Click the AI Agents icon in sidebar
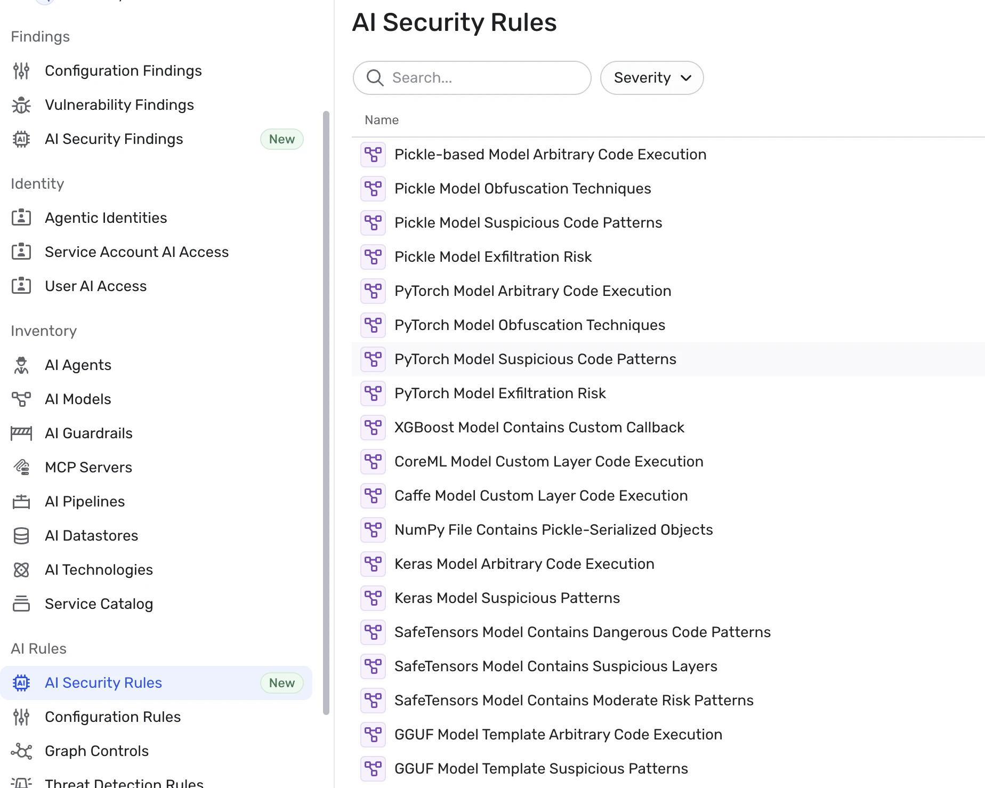 tap(21, 365)
